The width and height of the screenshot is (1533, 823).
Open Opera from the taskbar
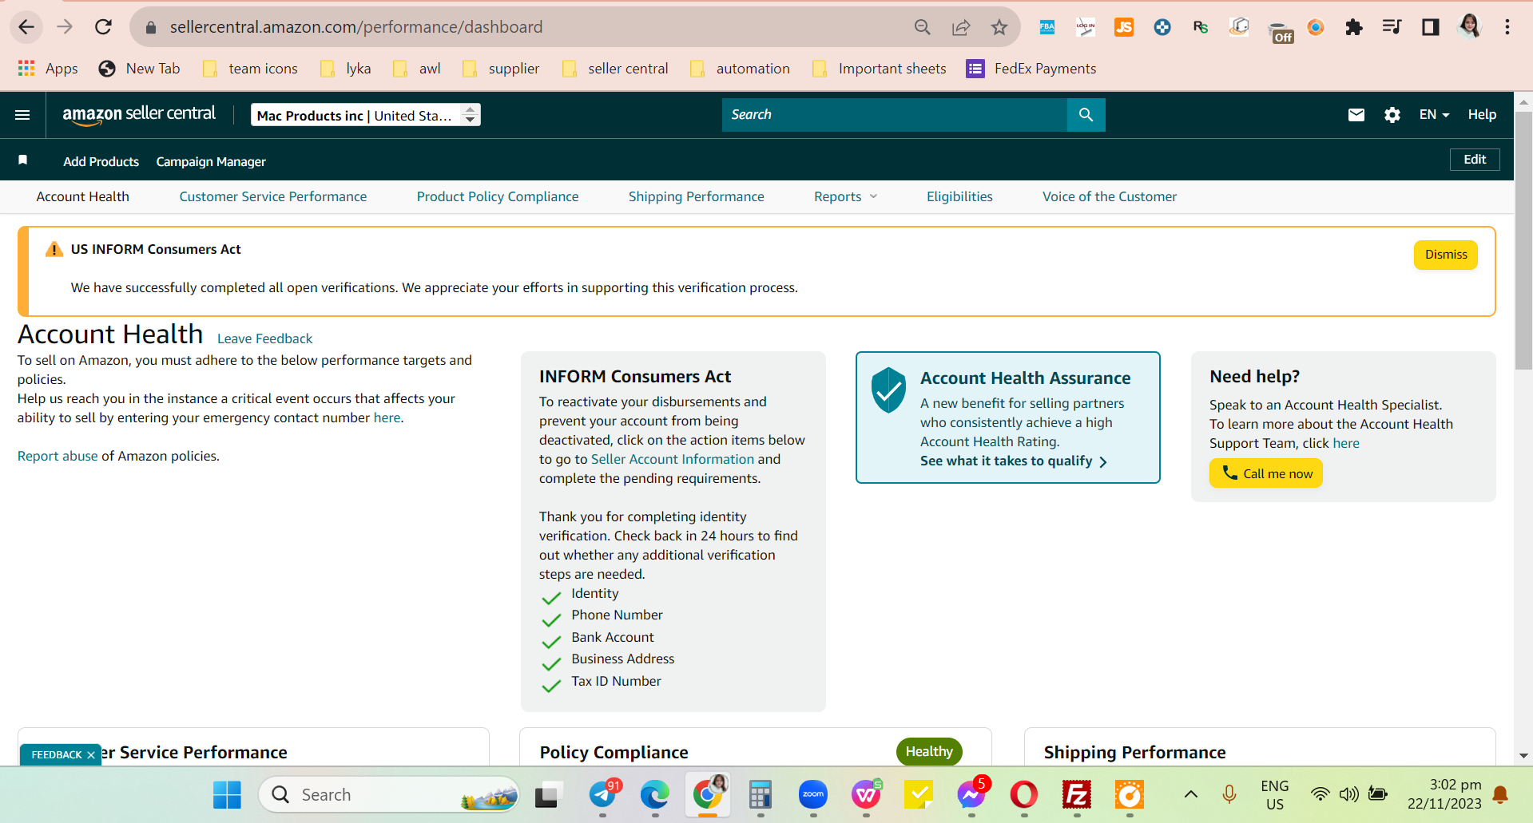[1024, 794]
